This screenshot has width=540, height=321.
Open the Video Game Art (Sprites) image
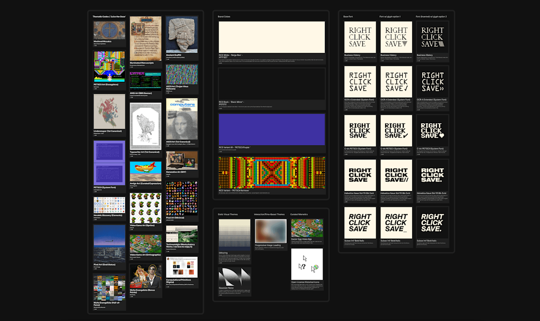click(x=145, y=208)
